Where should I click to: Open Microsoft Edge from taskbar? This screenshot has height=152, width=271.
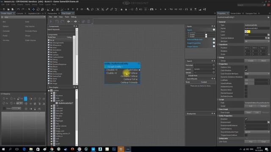pyautogui.click(x=24, y=149)
